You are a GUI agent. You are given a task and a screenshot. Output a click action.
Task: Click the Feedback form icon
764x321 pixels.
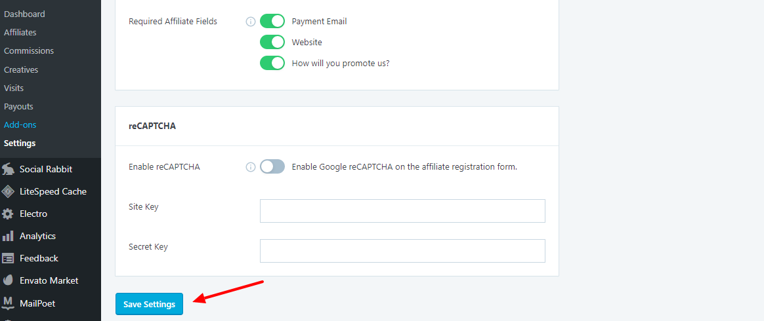tap(8, 258)
